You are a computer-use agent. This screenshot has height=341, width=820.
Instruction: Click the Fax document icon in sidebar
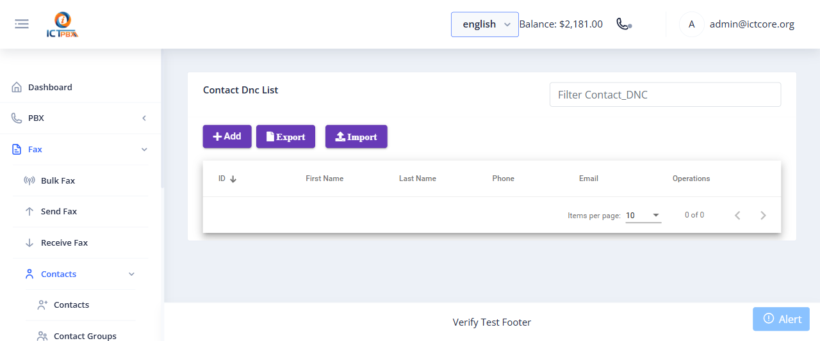pyautogui.click(x=17, y=149)
